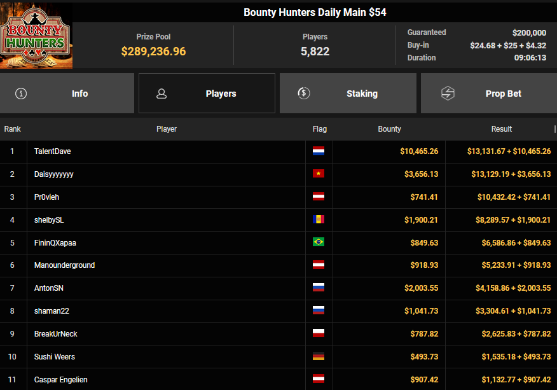Click the Bounty Hunters logo image

[x=36, y=37]
